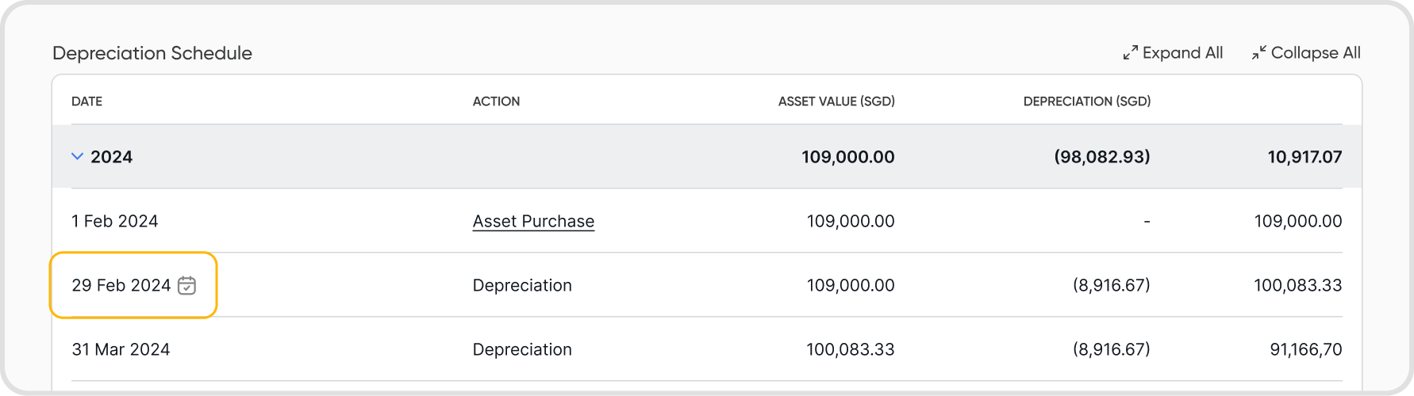Click the ACTION column header
The height and width of the screenshot is (396, 1414).
pyautogui.click(x=496, y=101)
